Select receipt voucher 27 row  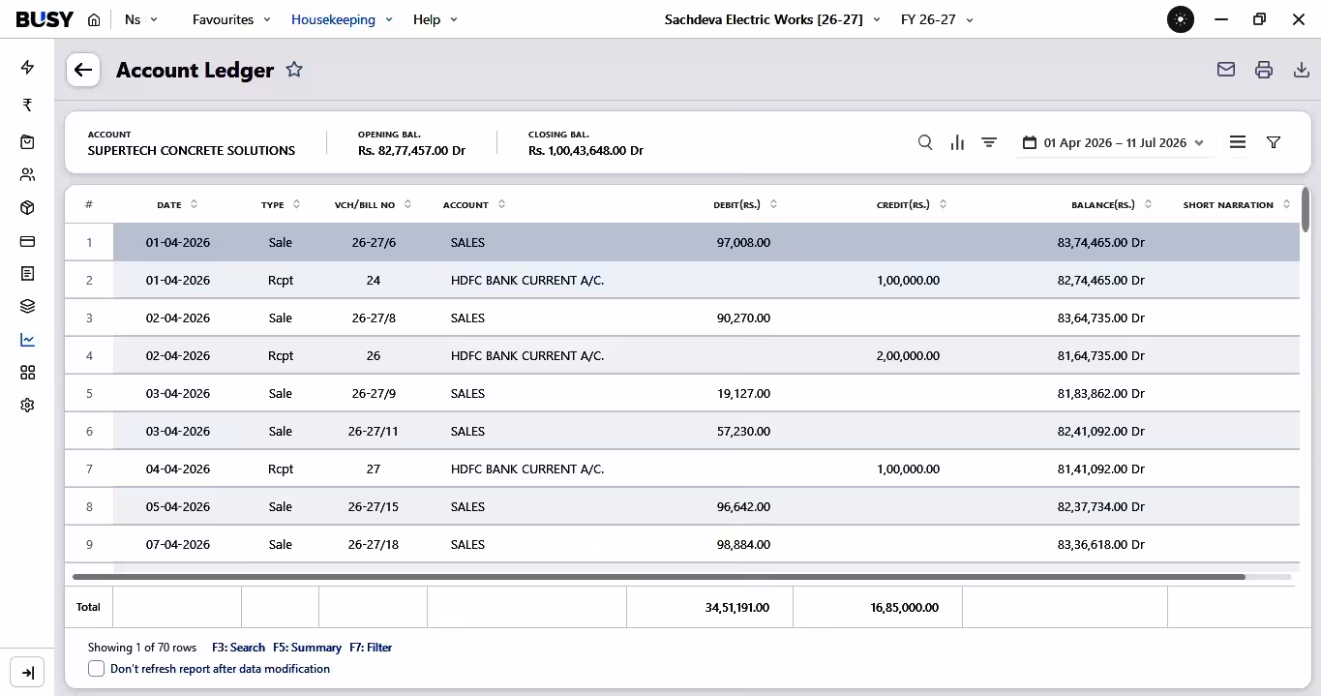coord(682,469)
